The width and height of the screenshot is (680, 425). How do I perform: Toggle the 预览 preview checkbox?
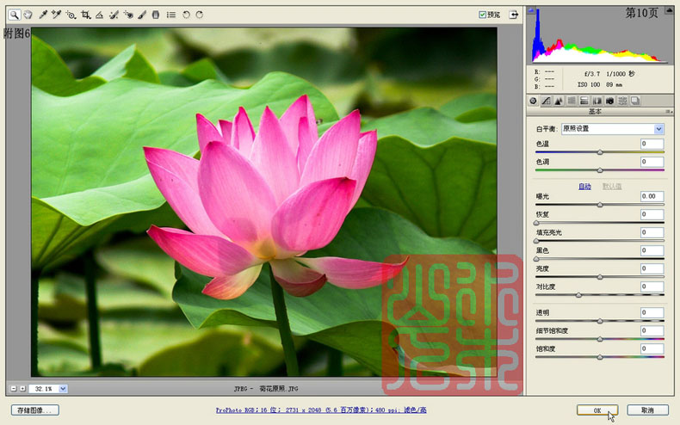482,15
